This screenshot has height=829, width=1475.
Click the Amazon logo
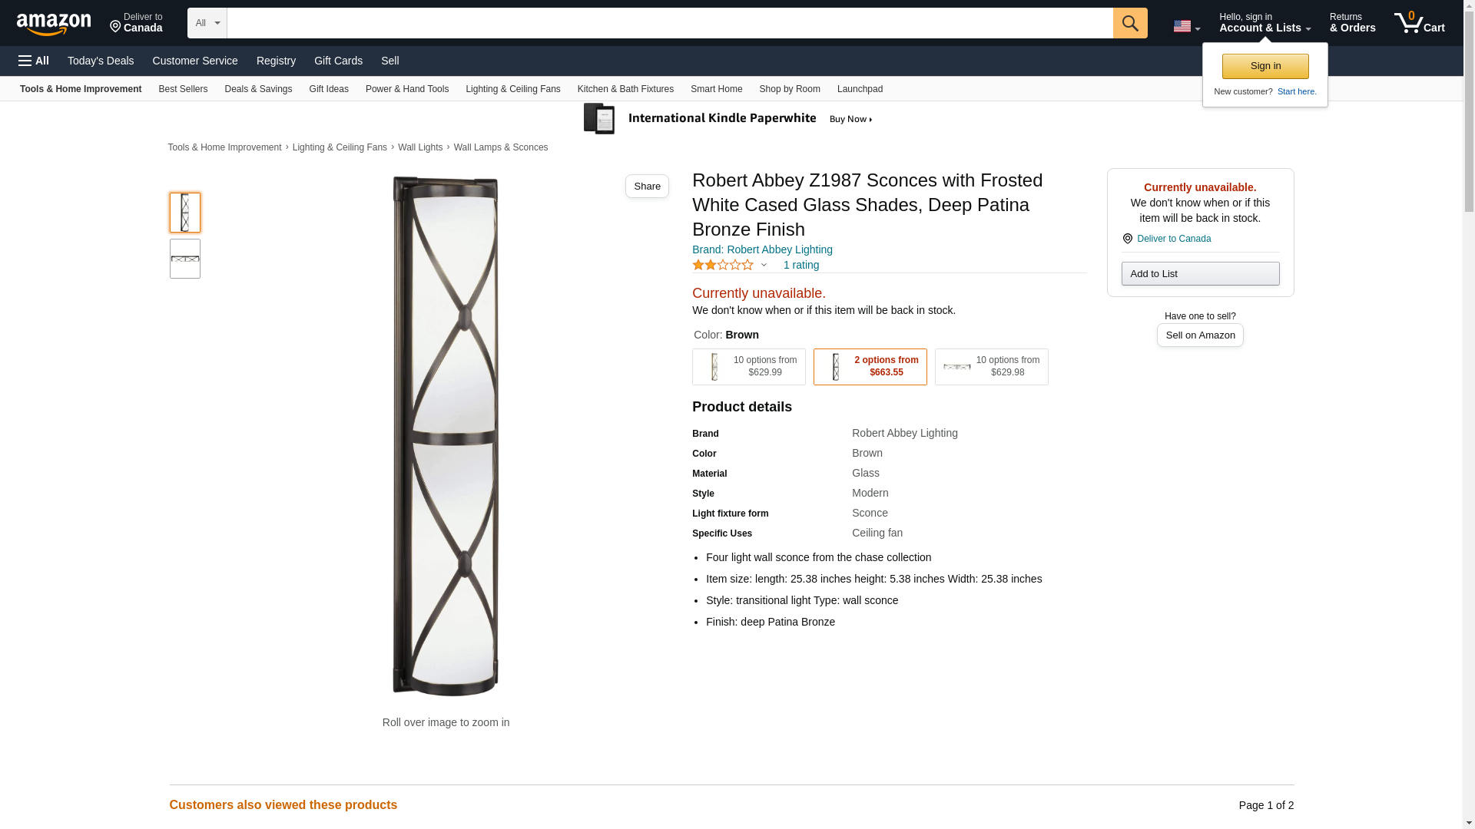(54, 24)
